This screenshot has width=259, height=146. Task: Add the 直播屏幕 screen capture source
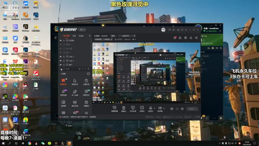115,109
